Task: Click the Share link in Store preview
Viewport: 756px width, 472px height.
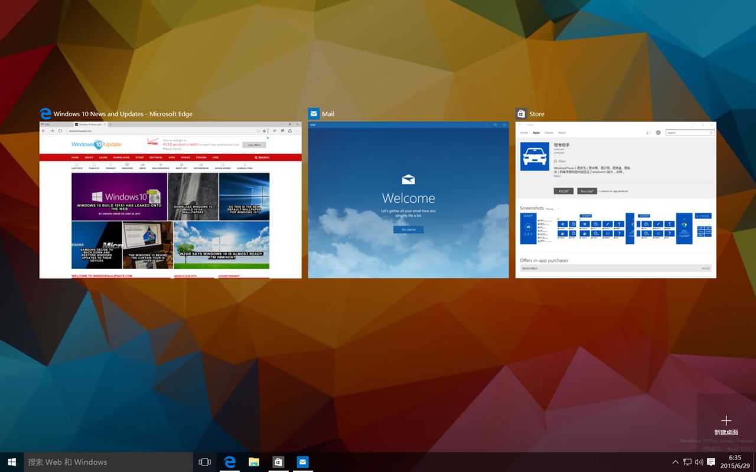Action: (x=559, y=161)
